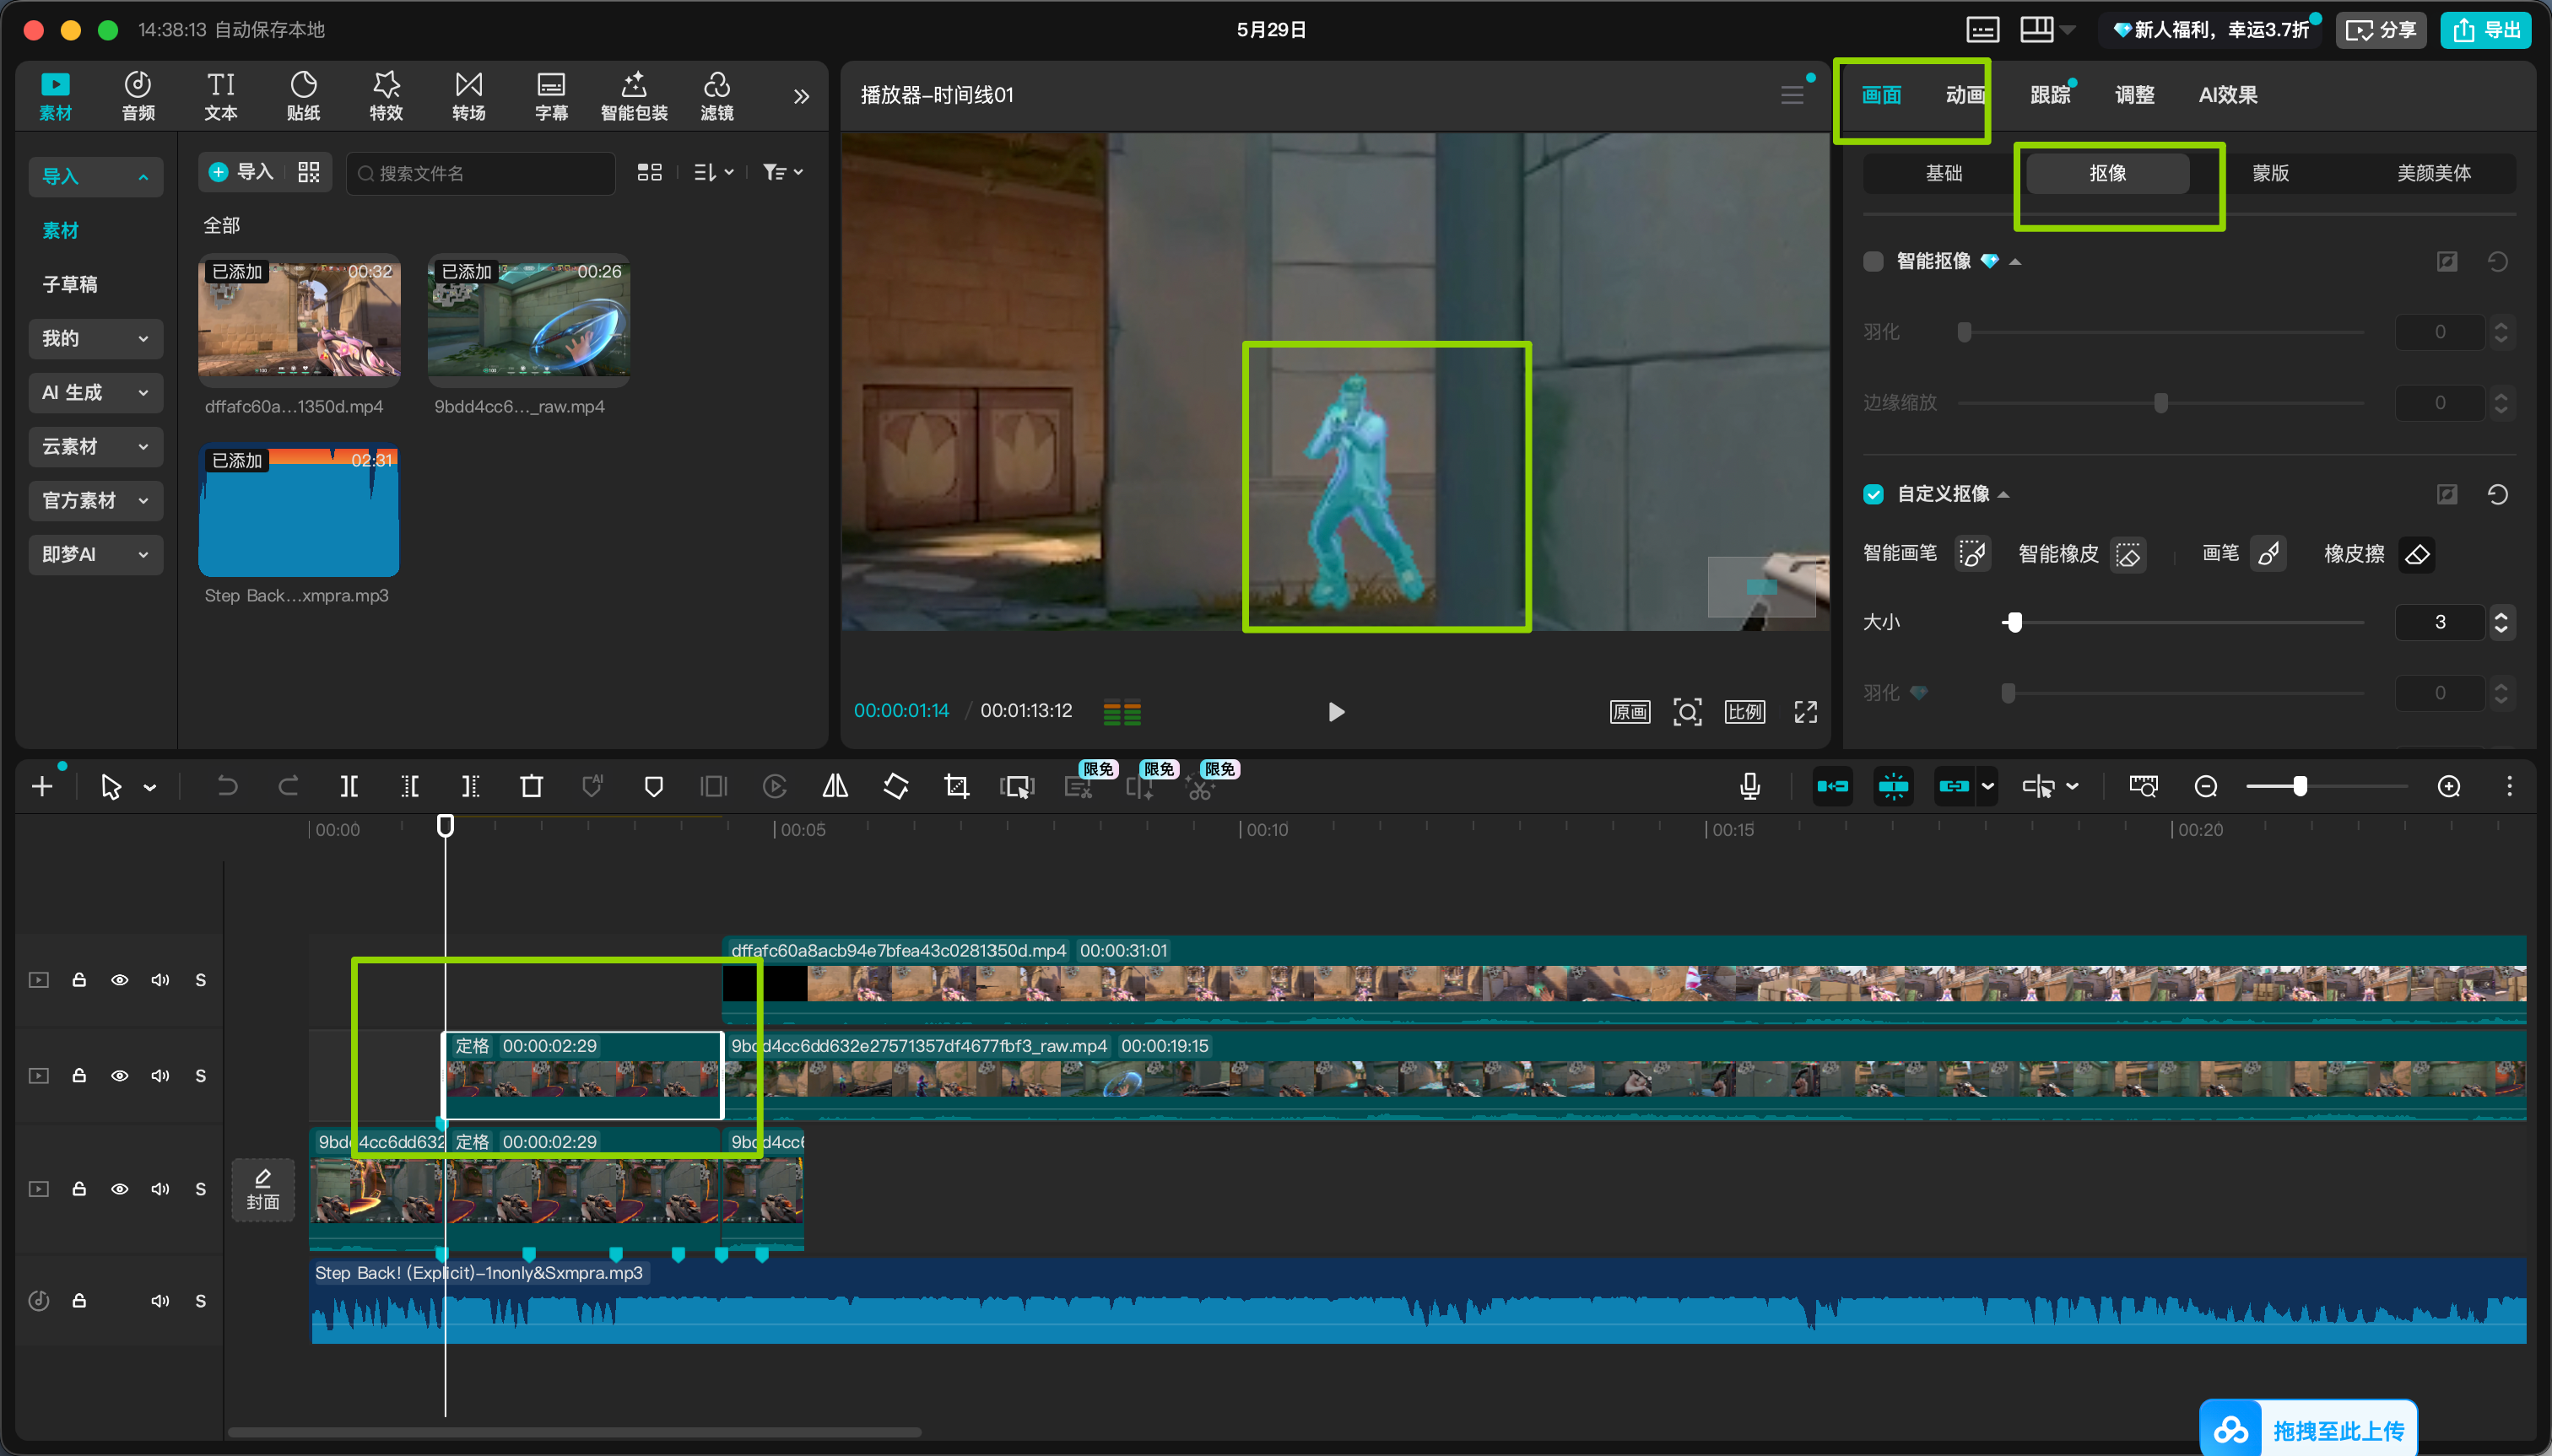This screenshot has height=1456, width=2552.
Task: Enable the Smart Cutout (智能抠像) checkbox
Action: click(x=1873, y=262)
